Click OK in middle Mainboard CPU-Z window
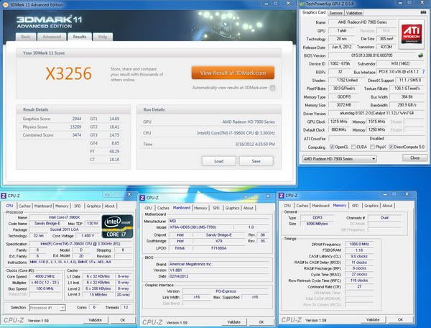This screenshot has width=431, height=328. point(261,322)
